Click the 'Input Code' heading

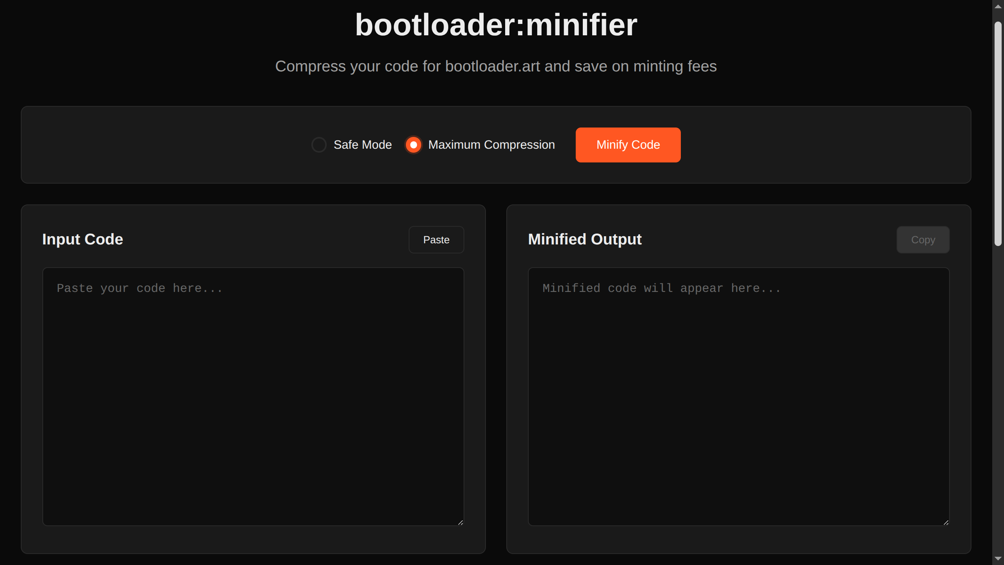(82, 239)
